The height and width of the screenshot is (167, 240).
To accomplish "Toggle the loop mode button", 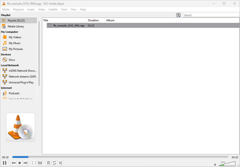I will click(54, 163).
